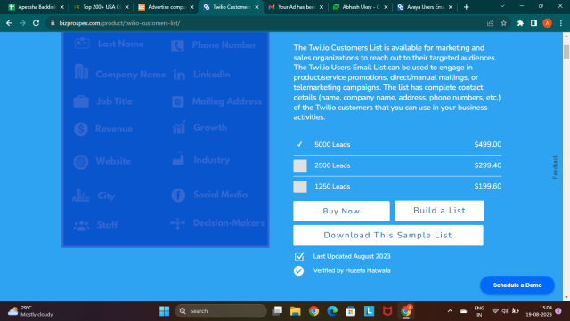Open the Chrome three-dot menu
Image resolution: width=570 pixels, height=321 pixels.
tap(561, 23)
